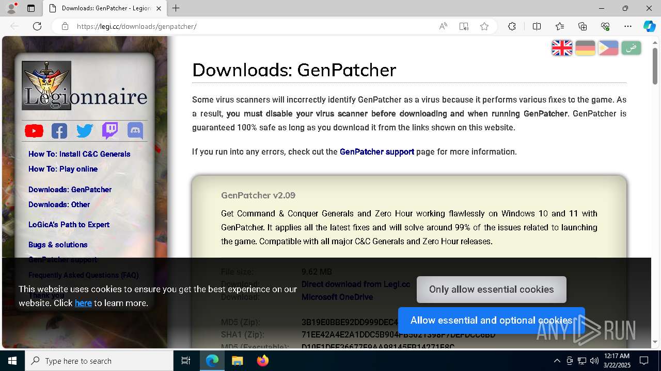This screenshot has width=661, height=371.
Task: Open the Twitter bird icon
Action: 85,131
